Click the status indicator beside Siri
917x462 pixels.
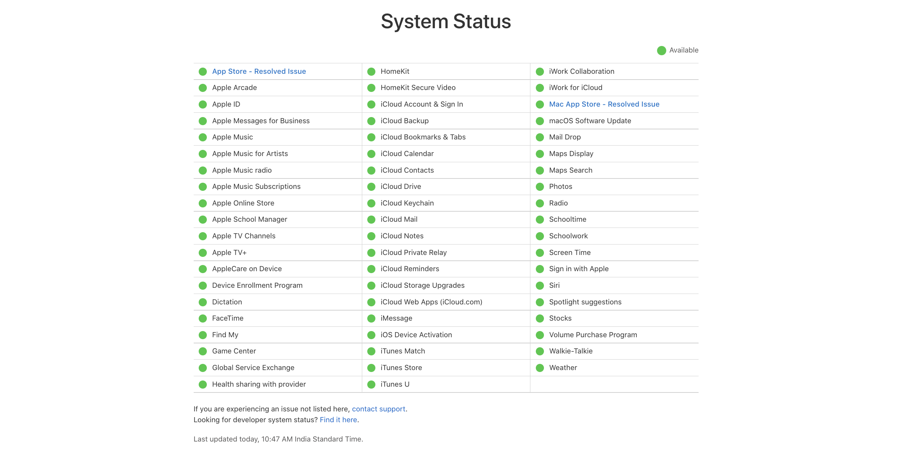click(x=540, y=286)
